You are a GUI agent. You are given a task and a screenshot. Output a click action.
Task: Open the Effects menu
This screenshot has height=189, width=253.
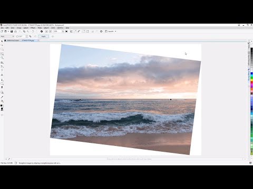tap(33, 28)
